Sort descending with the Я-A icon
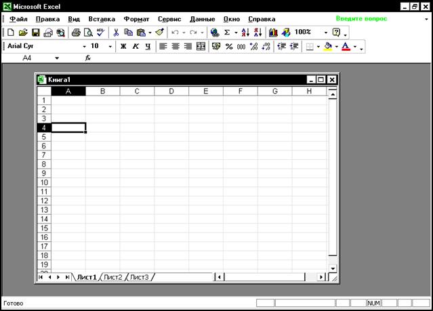Viewport: 433px width, 311px height. 257,33
